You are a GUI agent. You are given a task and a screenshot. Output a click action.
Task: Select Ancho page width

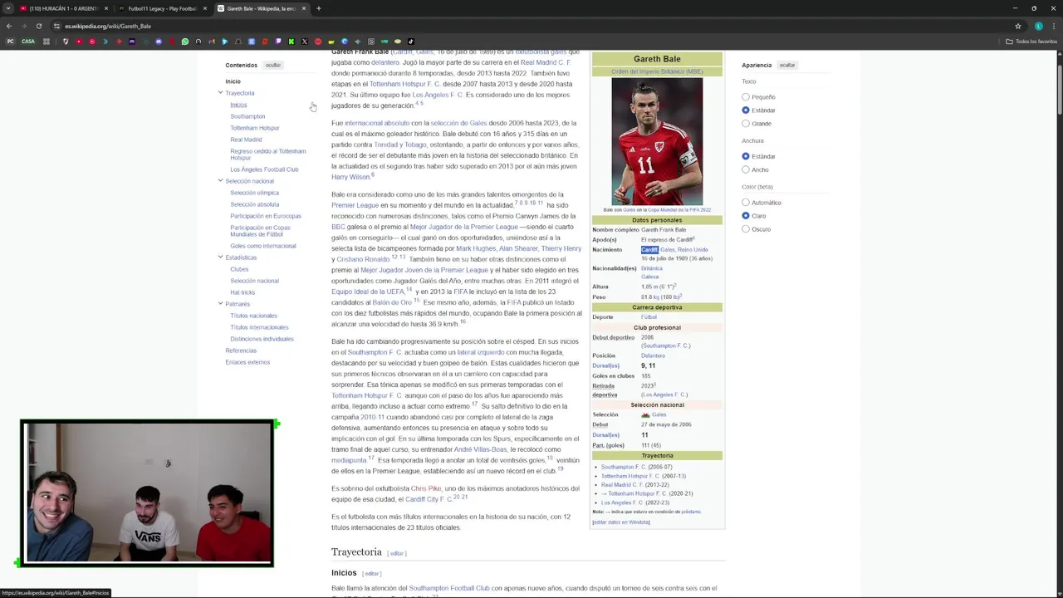click(746, 169)
